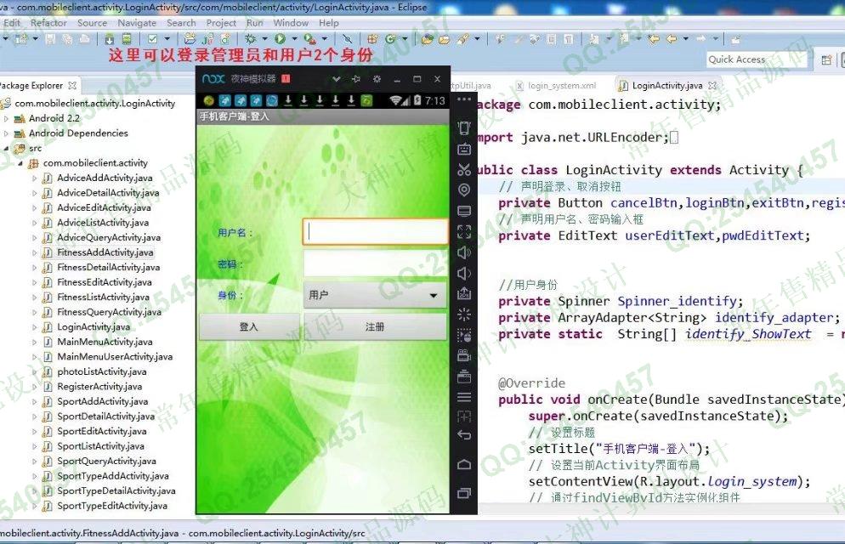Screen dimensions: 845x544
Task: Take screenshot with Nox scissors icon
Action: pos(464,169)
